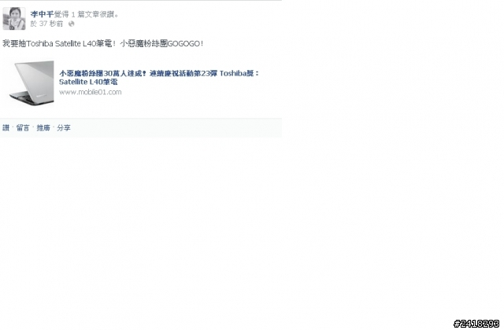Click the globe public-privacy icon beside timestamp
This screenshot has height=330, width=504.
pyautogui.click(x=72, y=24)
